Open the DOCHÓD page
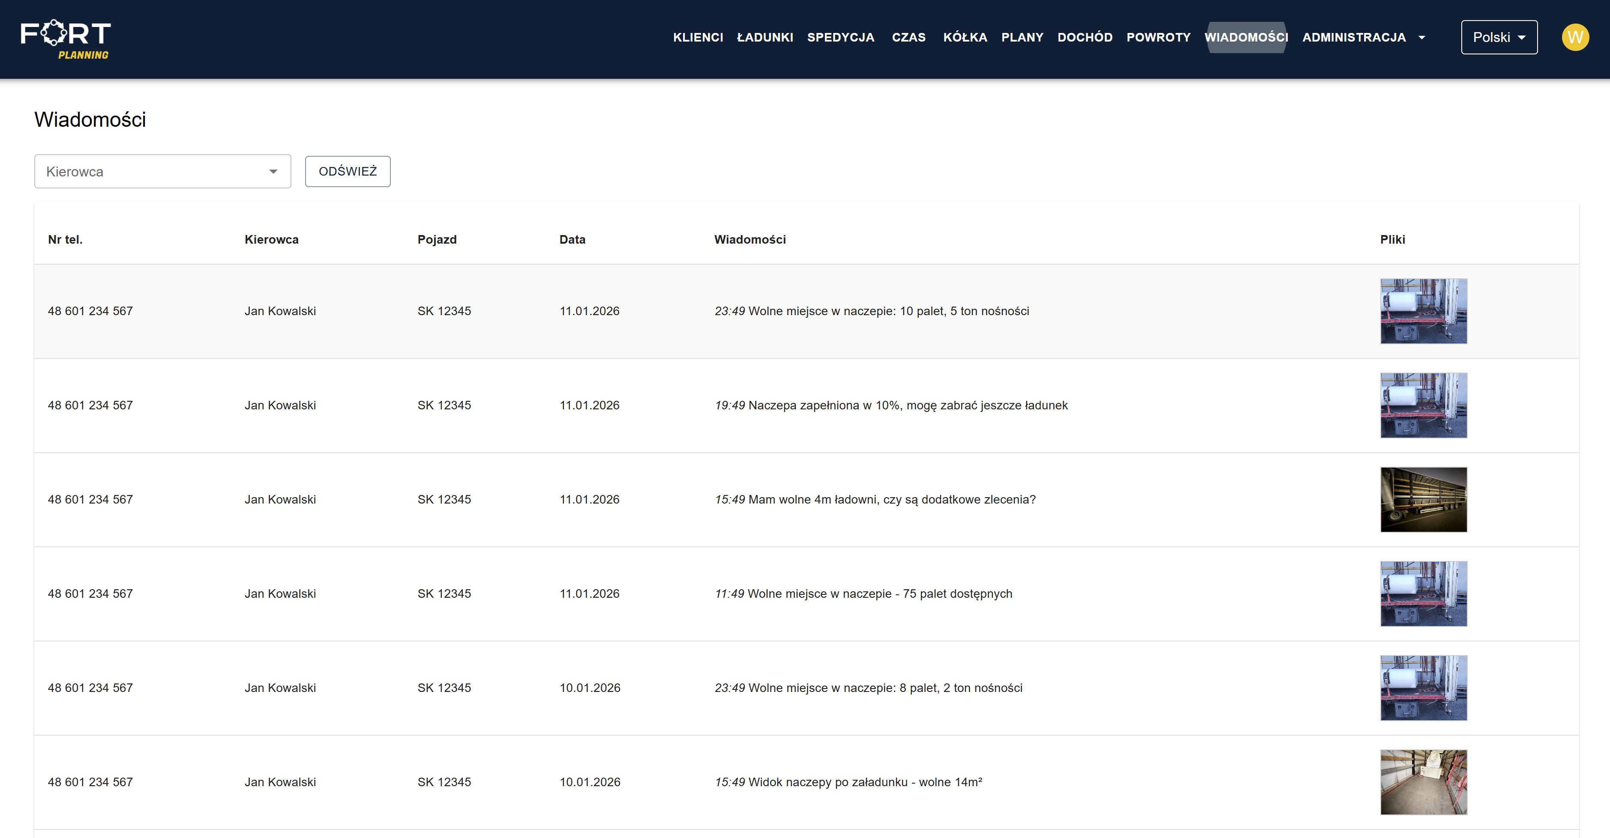 (1085, 37)
